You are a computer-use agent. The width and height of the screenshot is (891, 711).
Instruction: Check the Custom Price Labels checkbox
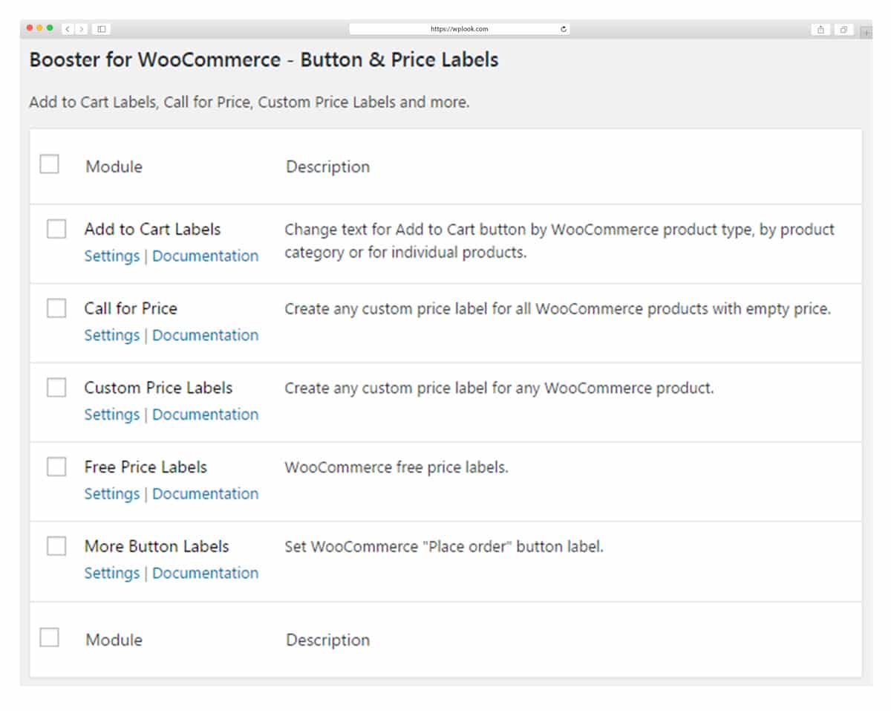[x=56, y=387]
